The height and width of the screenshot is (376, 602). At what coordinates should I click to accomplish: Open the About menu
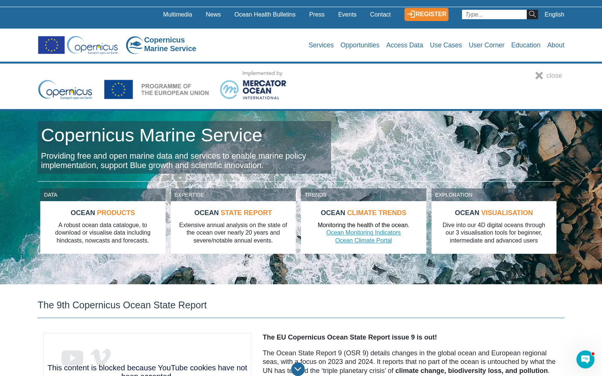point(556,45)
